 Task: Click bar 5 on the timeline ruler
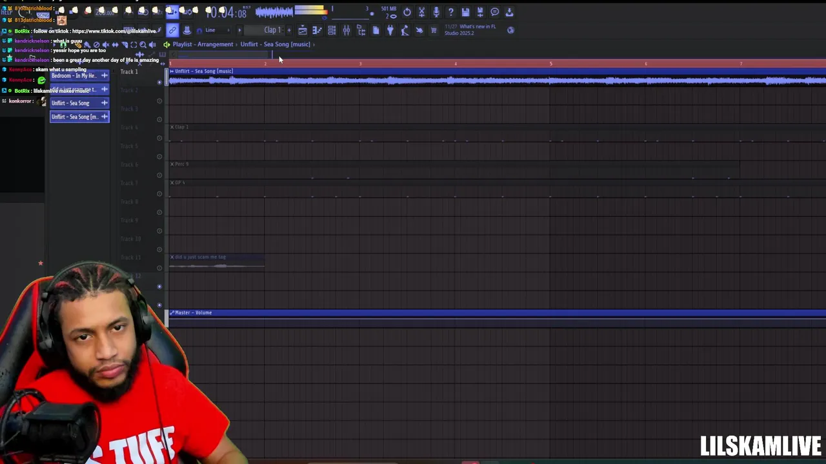[550, 63]
